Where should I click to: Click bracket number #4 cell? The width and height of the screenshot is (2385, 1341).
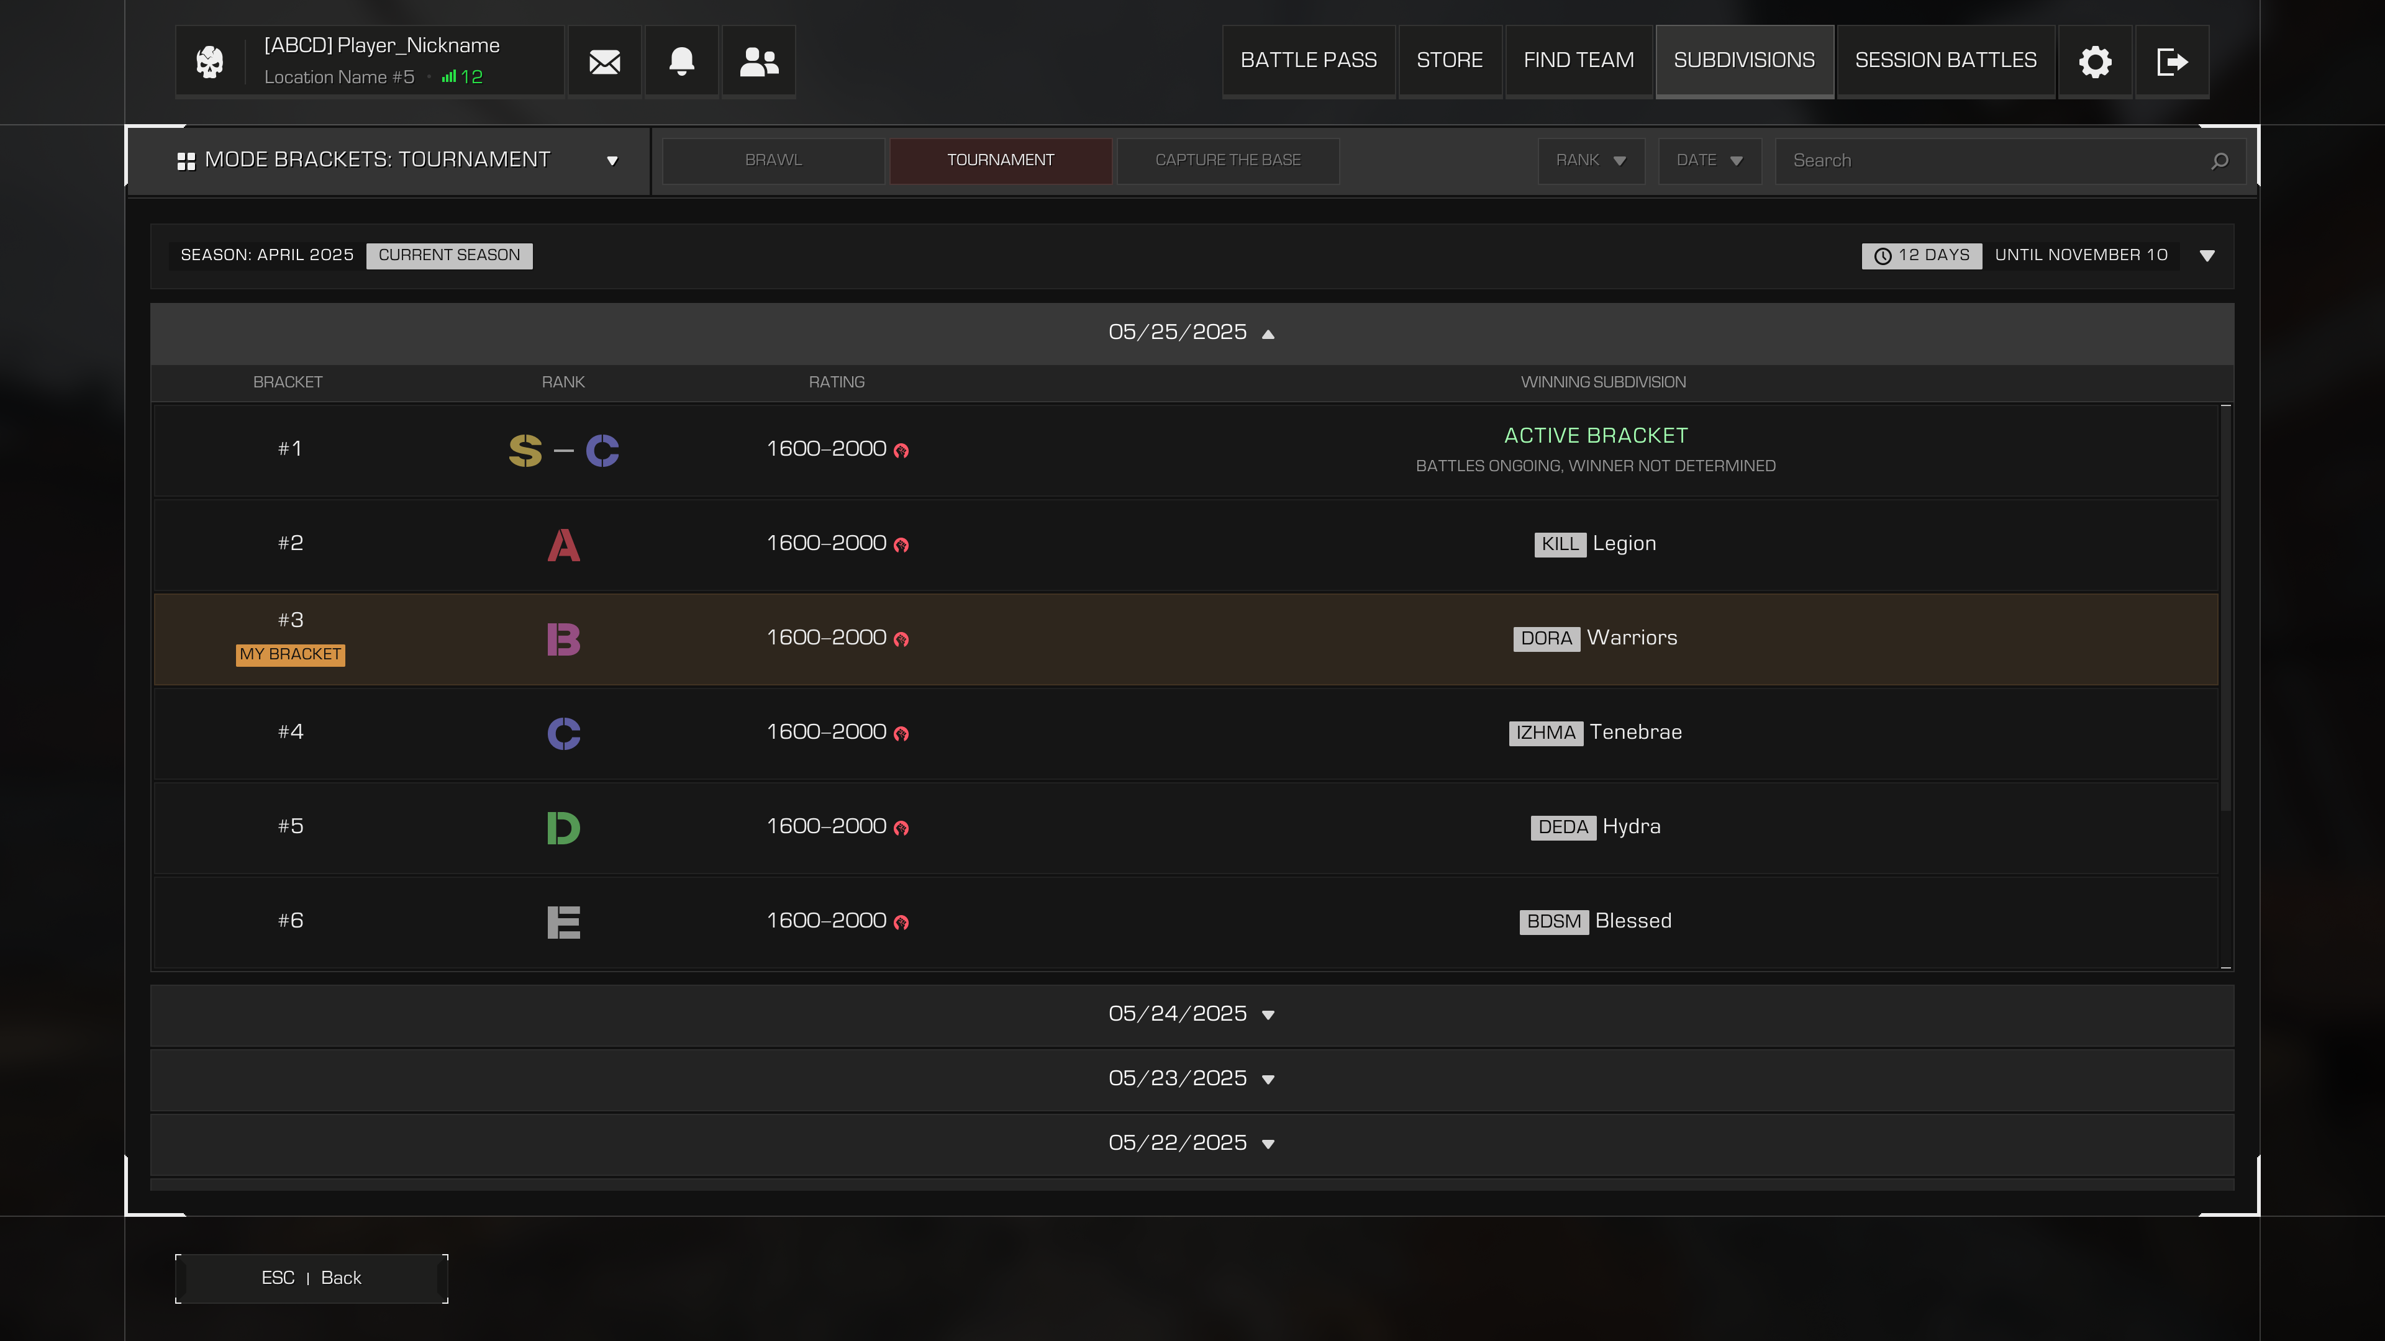[x=291, y=732]
